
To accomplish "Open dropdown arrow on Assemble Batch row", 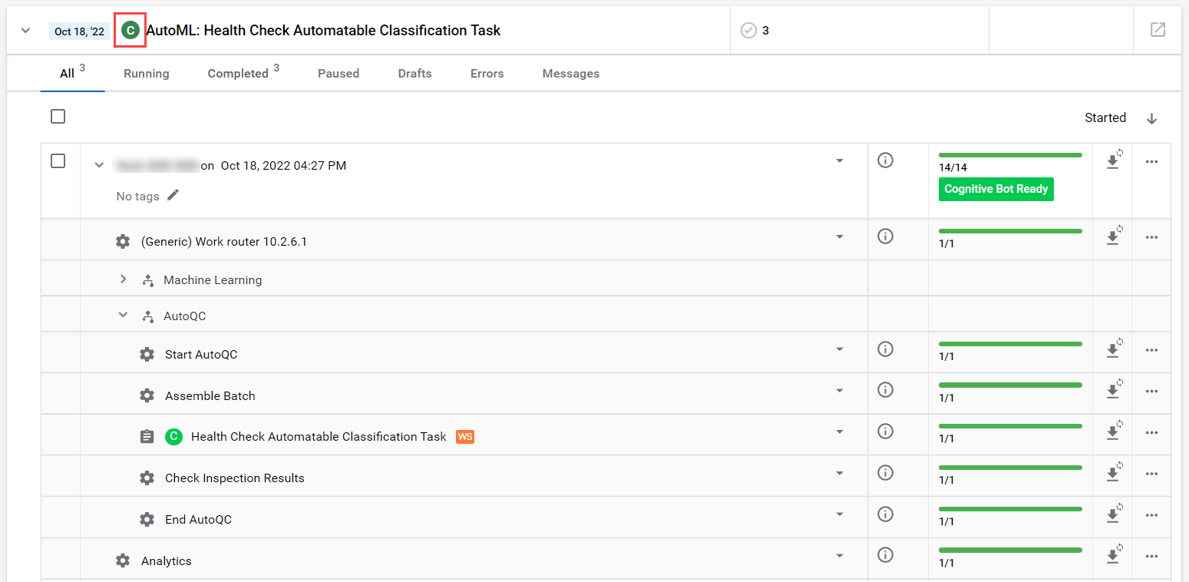I will point(839,390).
